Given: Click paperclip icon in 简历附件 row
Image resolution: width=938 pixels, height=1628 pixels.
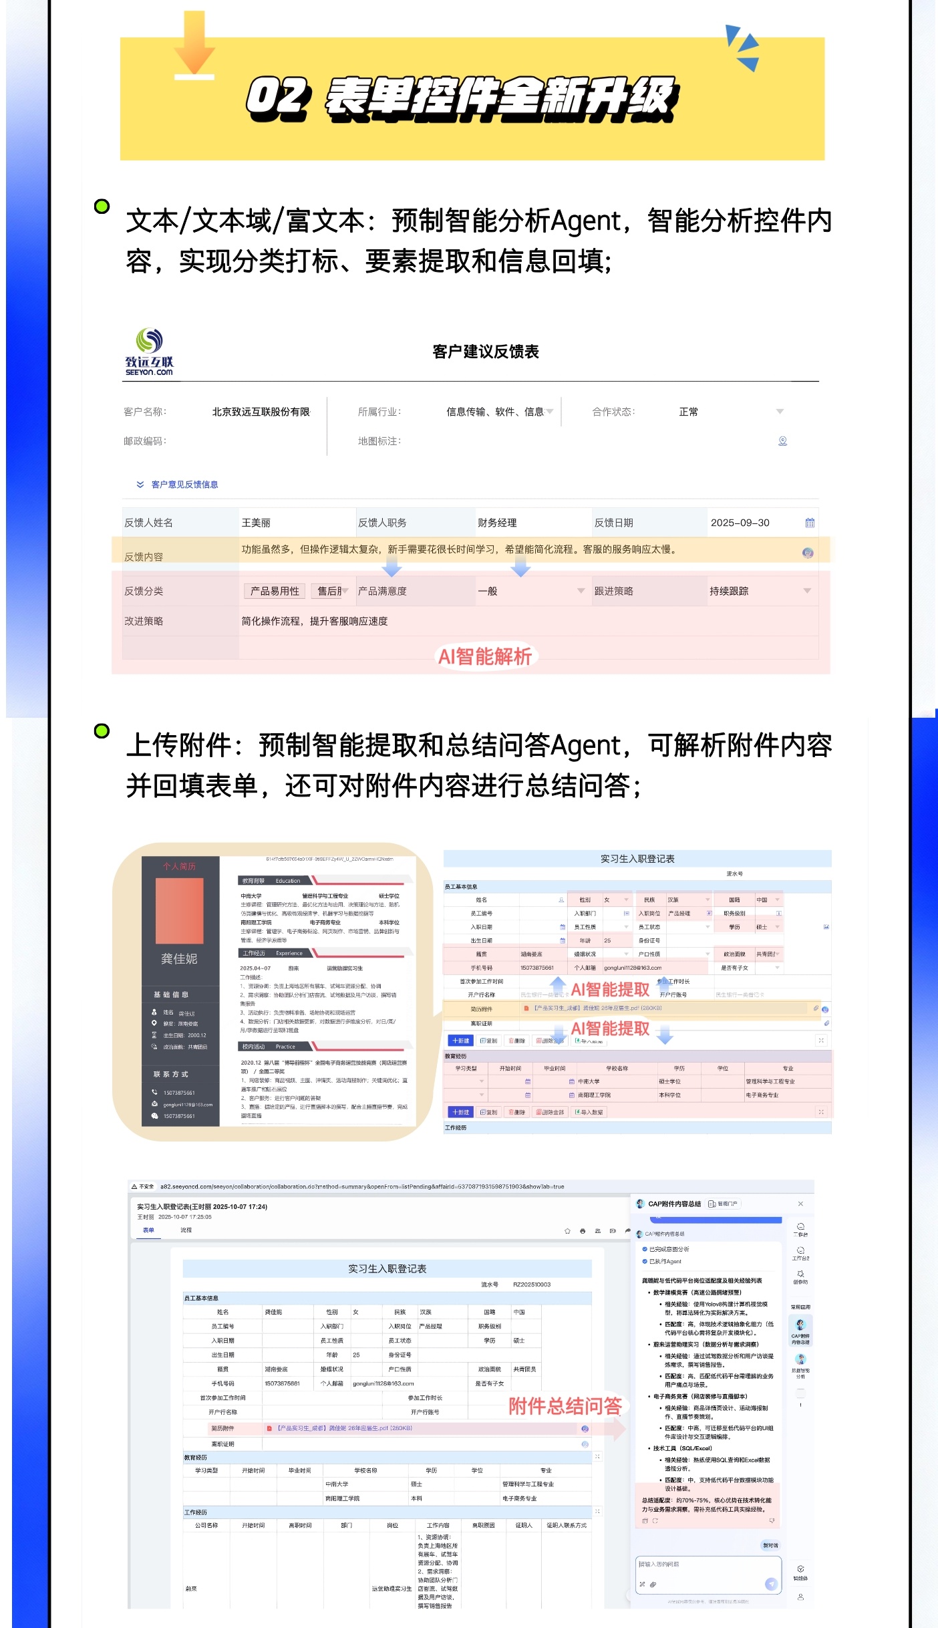Looking at the screenshot, I should [x=816, y=1008].
